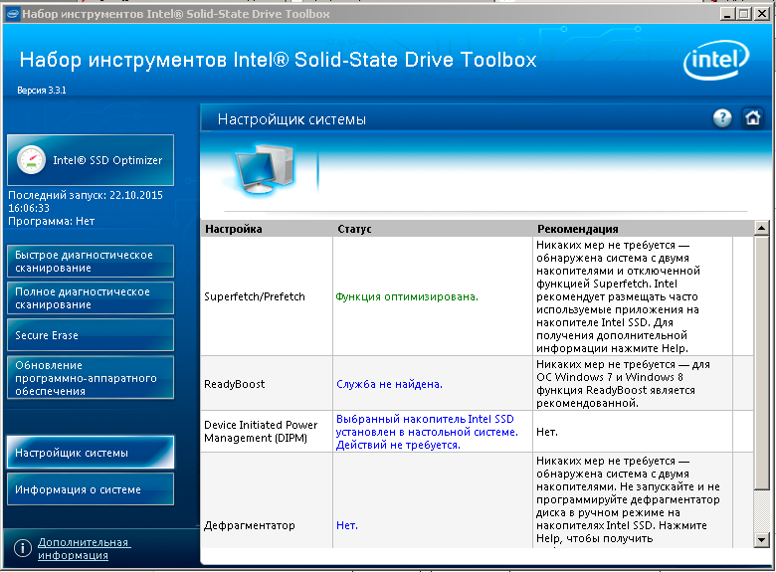Follow the Дополнительная информация link
This screenshot has width=776, height=572.
pos(85,549)
